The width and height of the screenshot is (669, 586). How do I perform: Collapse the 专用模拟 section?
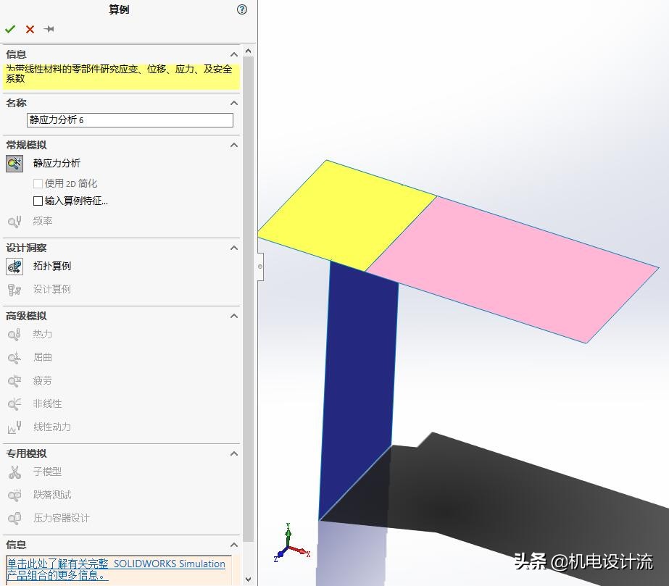pos(233,453)
